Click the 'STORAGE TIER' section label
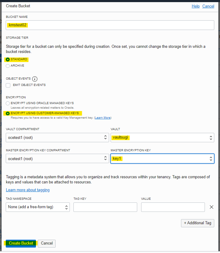The image size is (220, 253). (x=17, y=38)
